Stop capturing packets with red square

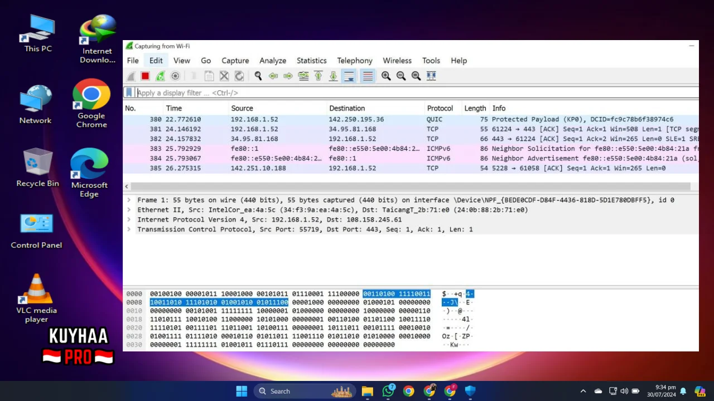(145, 76)
